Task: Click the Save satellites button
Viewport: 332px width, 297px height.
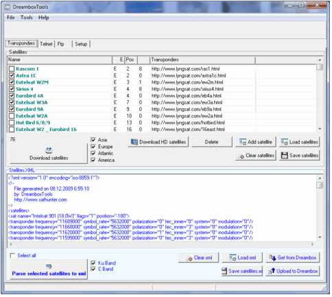Action: [x=299, y=156]
